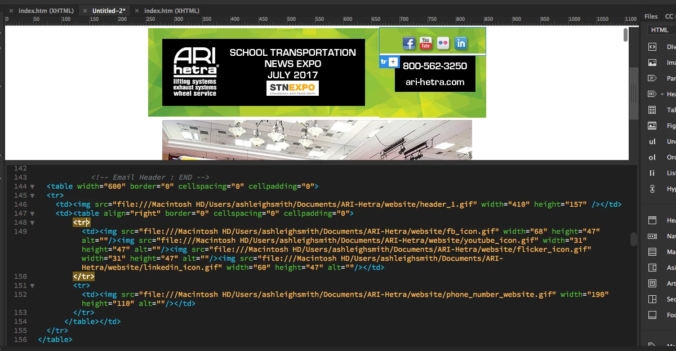Click the </table></td> code at line 154

pyautogui.click(x=92, y=322)
